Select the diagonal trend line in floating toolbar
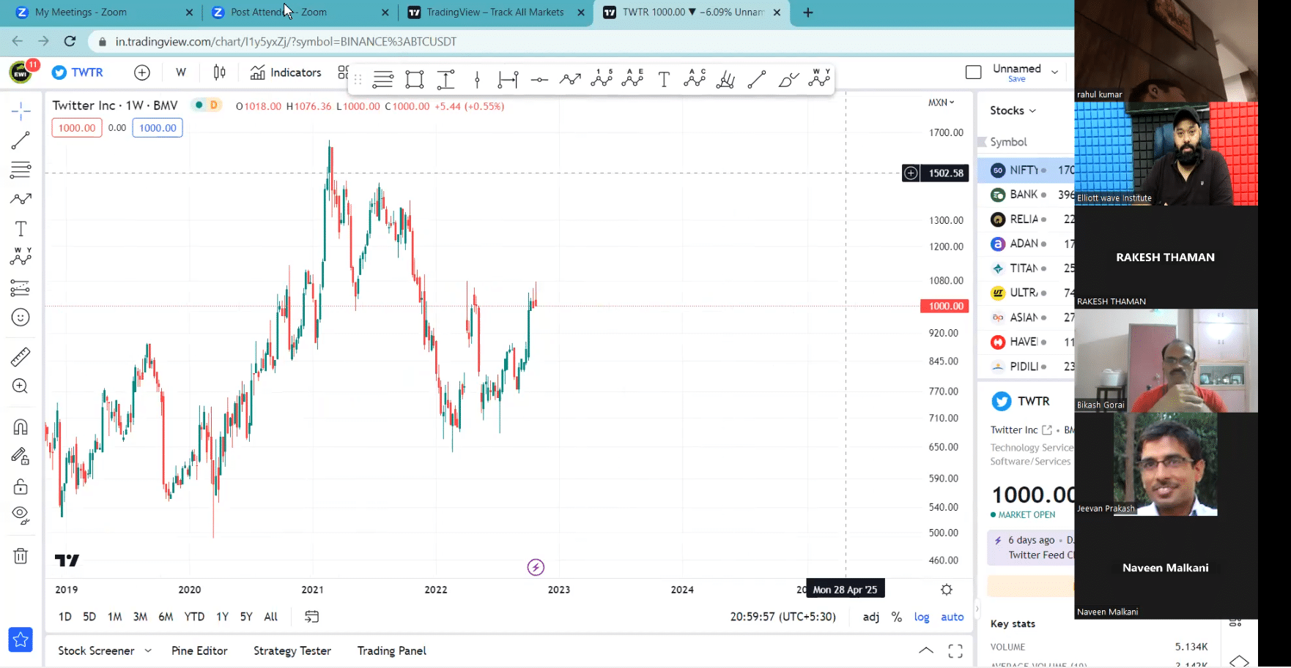Viewport: 1291px width, 668px height. click(x=757, y=79)
